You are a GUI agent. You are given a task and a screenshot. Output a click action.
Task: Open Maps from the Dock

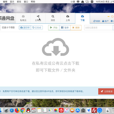pos(50,111)
